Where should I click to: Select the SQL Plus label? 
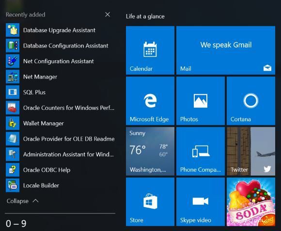[34, 92]
